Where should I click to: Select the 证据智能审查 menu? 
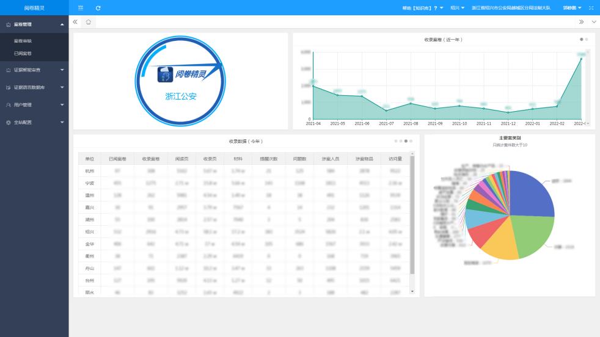point(34,70)
